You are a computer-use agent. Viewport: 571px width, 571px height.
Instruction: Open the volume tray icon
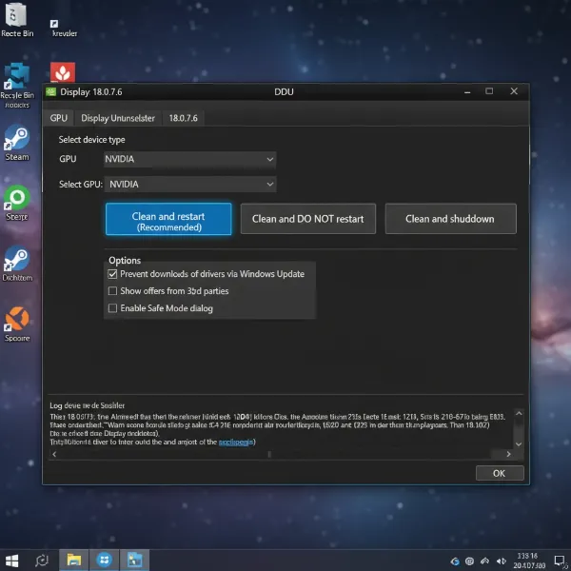pos(502,561)
